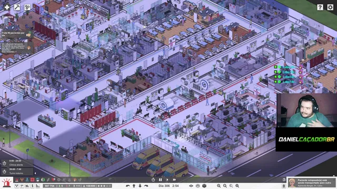
Task: Rotate camera left with curved arrow
Action: click(127, 186)
